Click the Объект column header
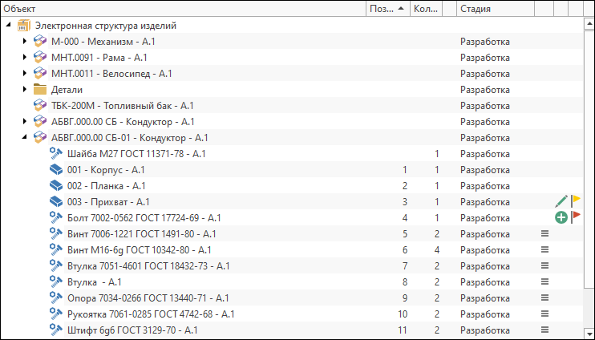 click(x=184, y=9)
